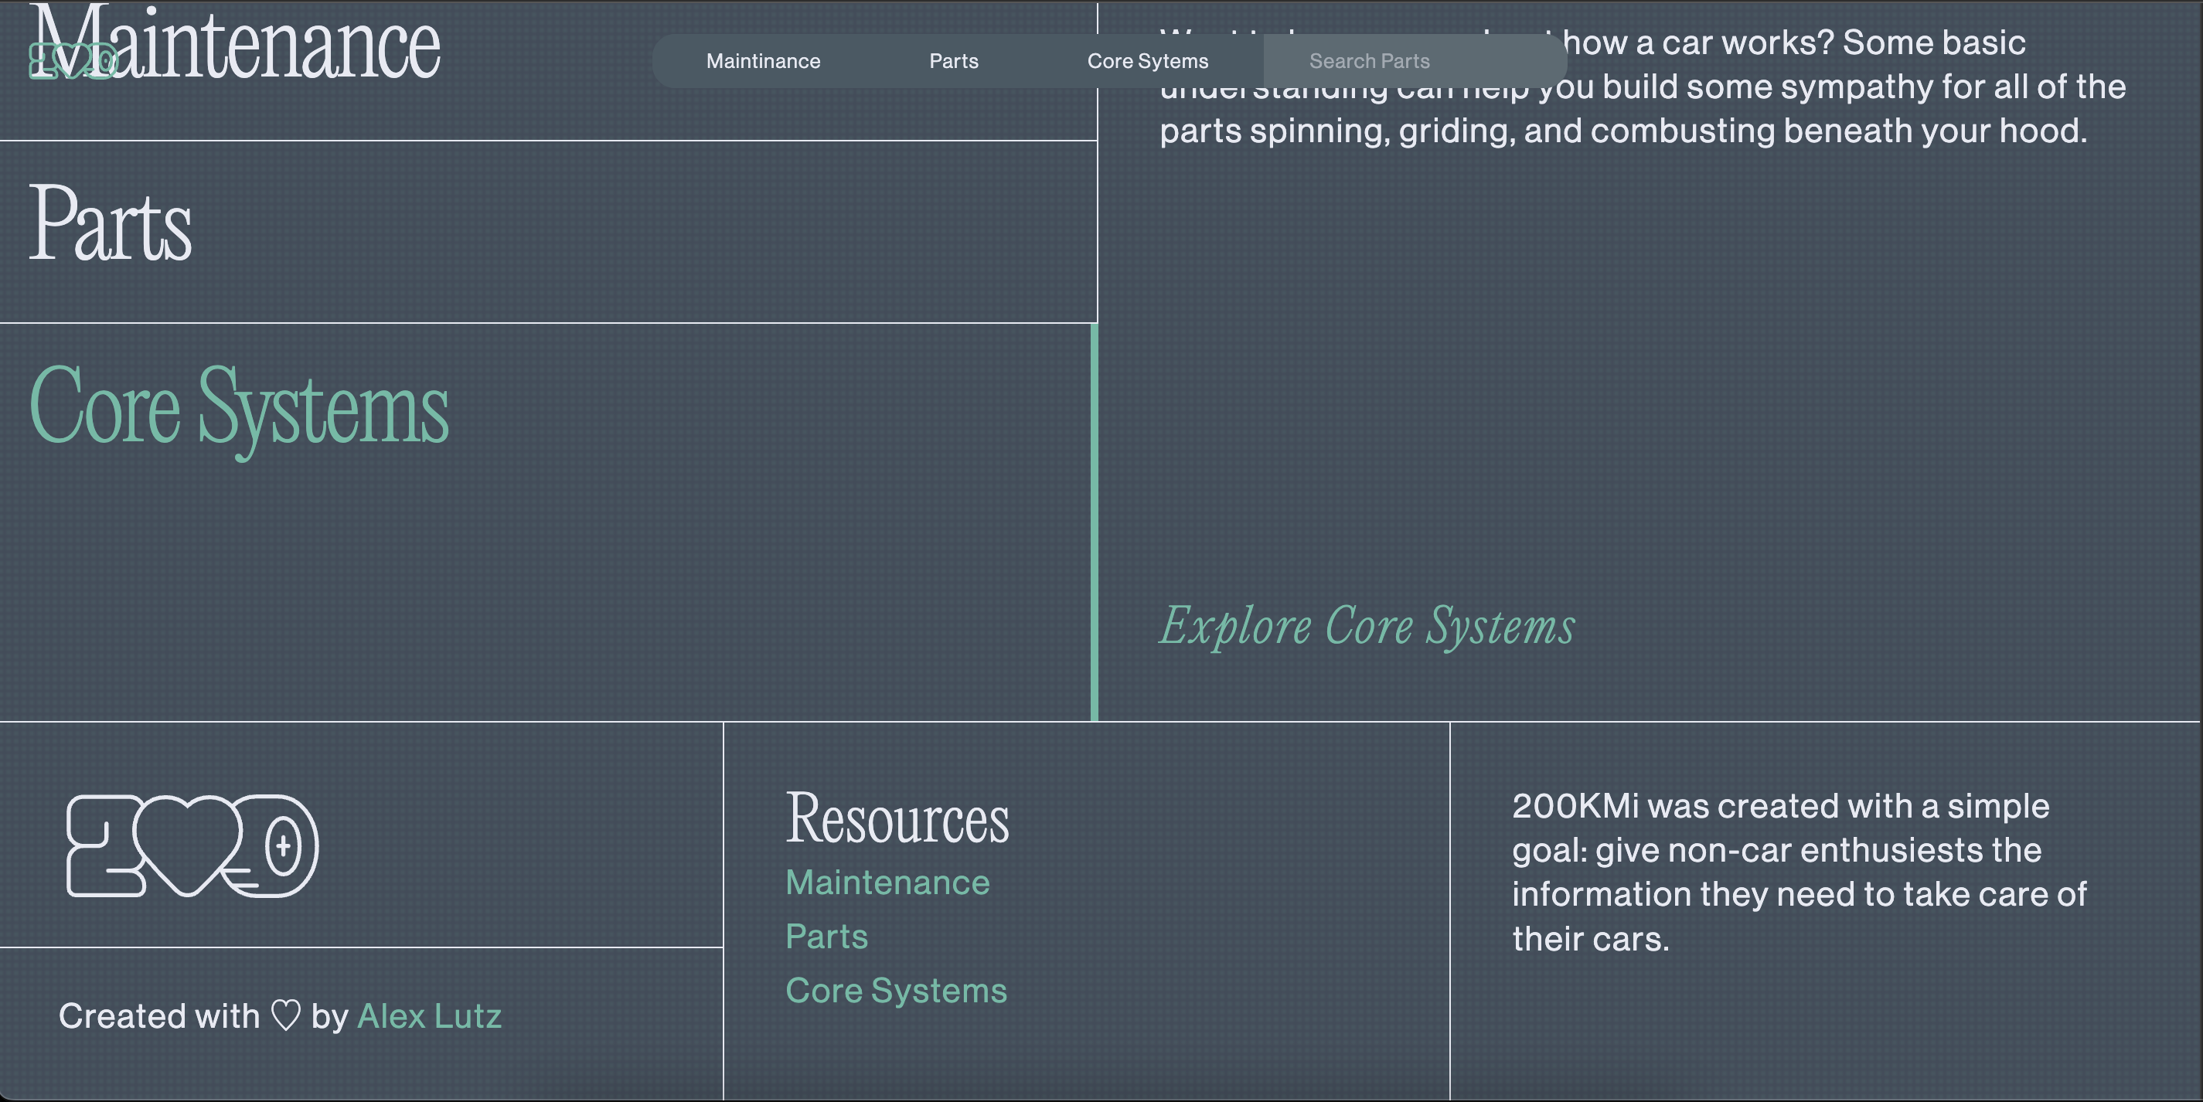Click the small green 200 logo in the header

click(73, 61)
